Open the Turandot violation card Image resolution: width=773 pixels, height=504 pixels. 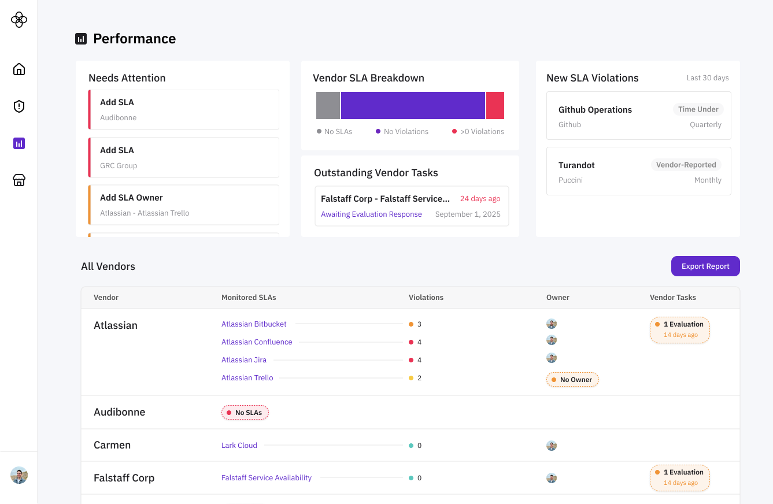638,171
